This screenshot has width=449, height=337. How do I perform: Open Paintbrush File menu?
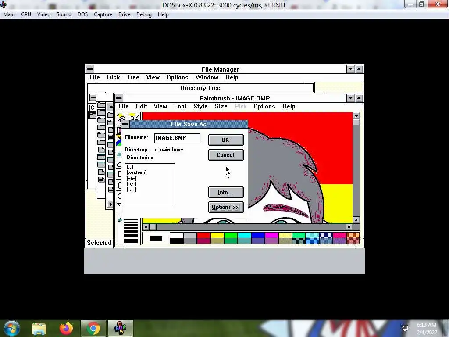(123, 106)
